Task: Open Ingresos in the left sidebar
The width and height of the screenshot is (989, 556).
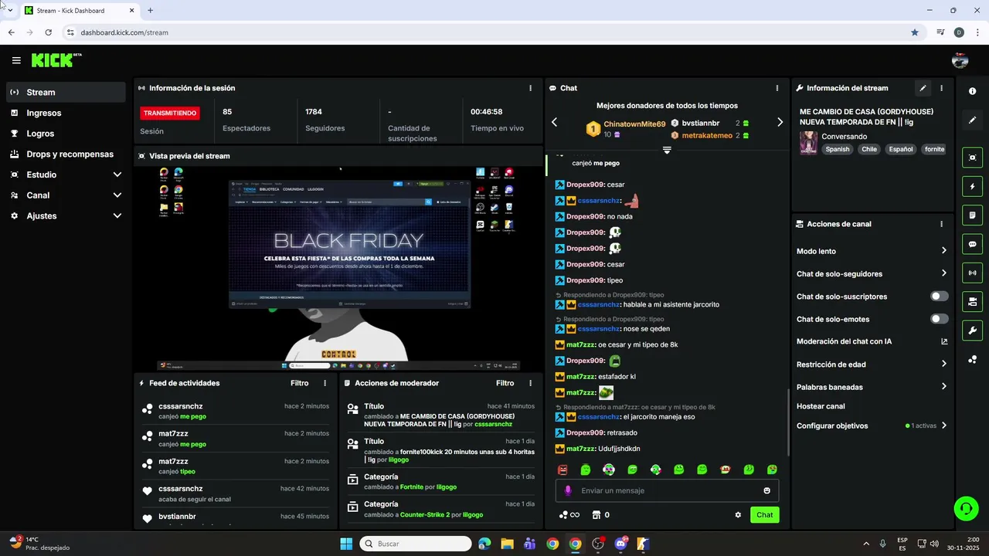Action: coord(66,113)
